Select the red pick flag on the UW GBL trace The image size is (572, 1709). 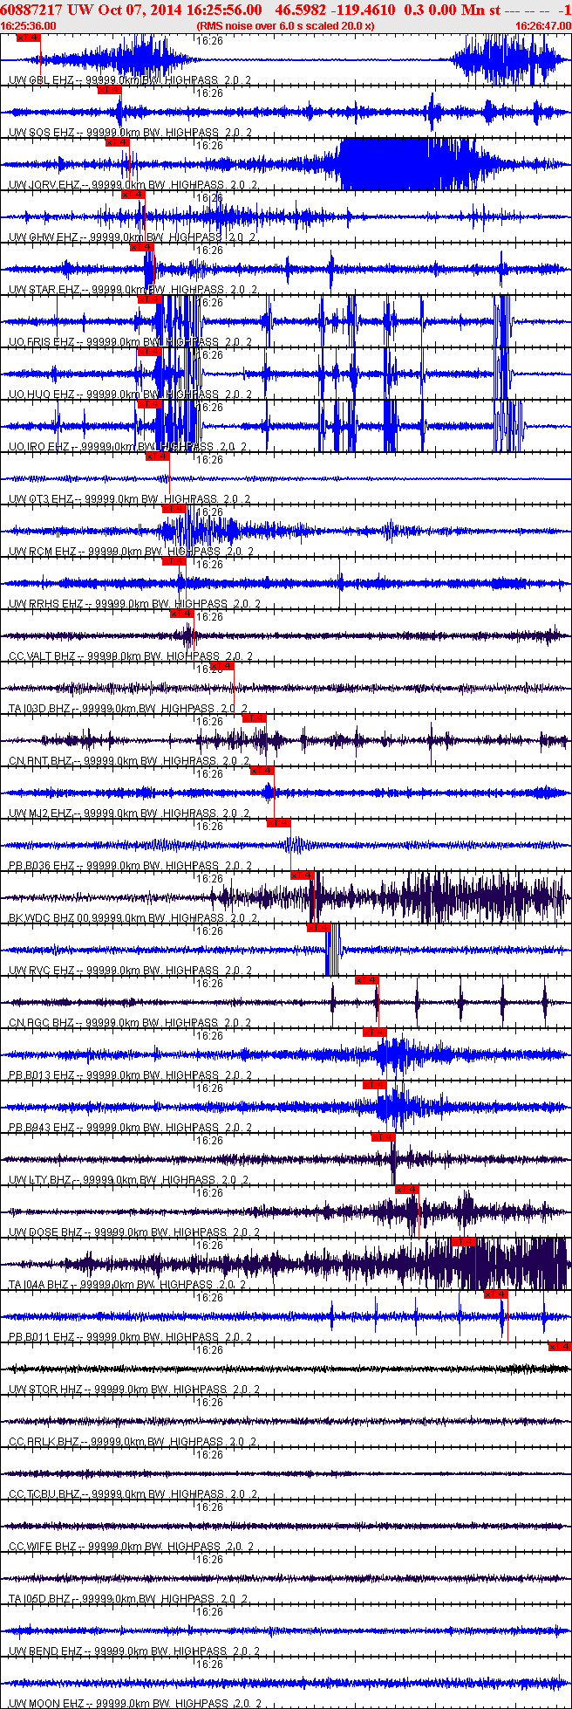[28, 38]
